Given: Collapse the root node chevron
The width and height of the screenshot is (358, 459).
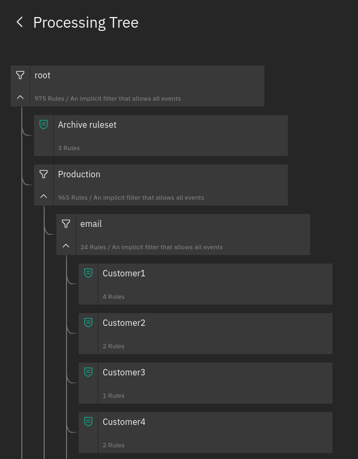Looking at the screenshot, I should 20,97.
